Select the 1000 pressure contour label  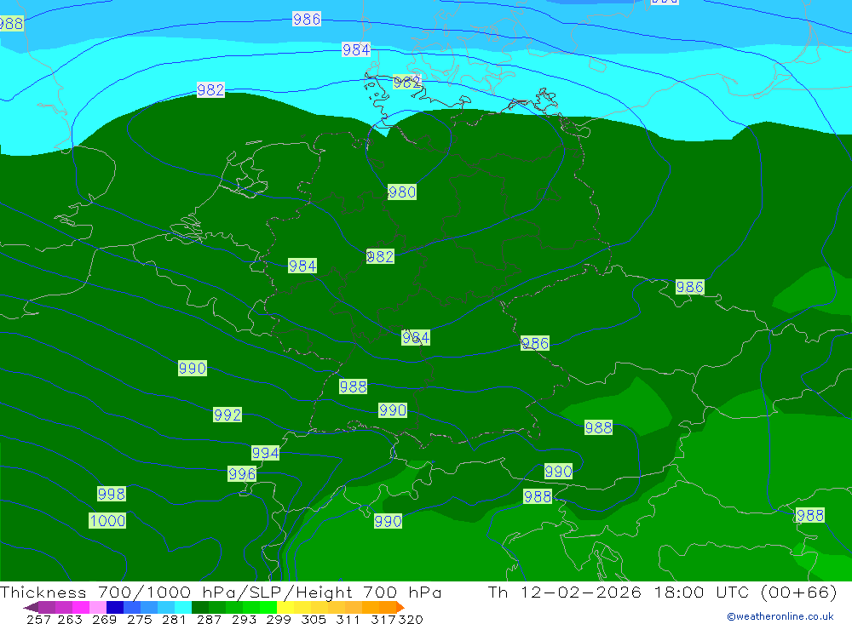(107, 521)
